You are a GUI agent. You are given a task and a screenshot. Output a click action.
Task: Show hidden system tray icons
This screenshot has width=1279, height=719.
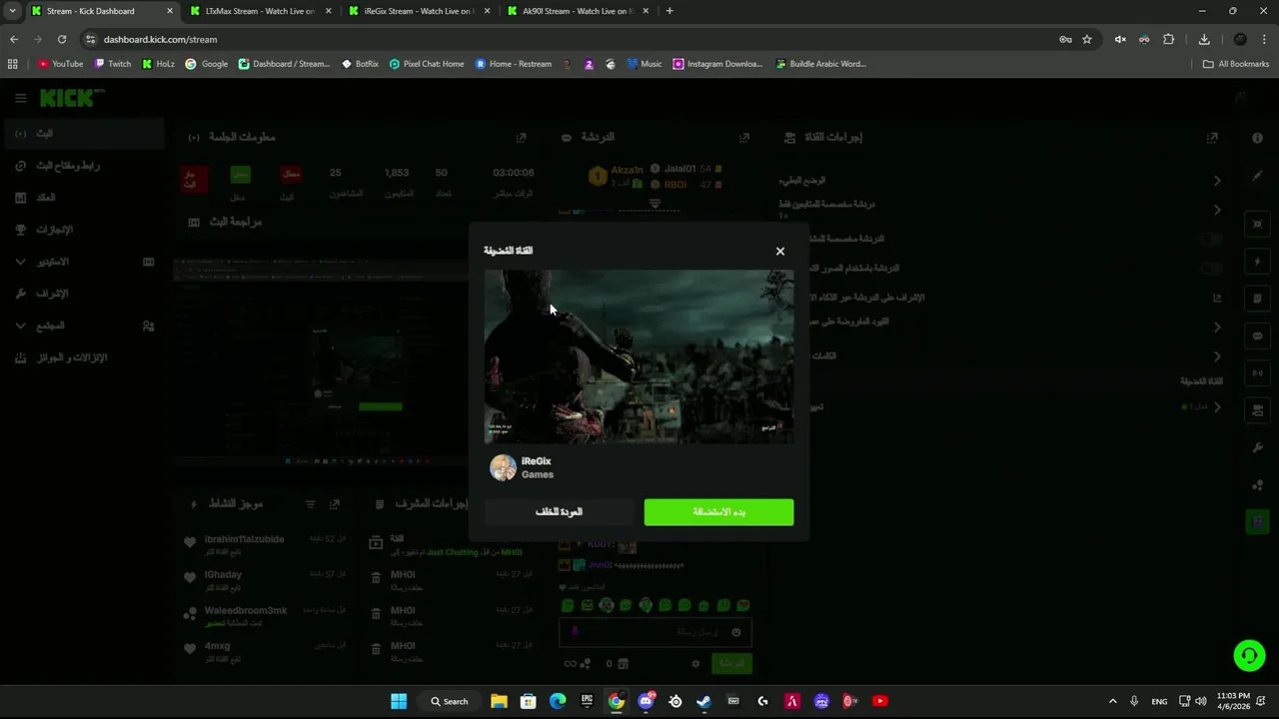click(x=1113, y=701)
